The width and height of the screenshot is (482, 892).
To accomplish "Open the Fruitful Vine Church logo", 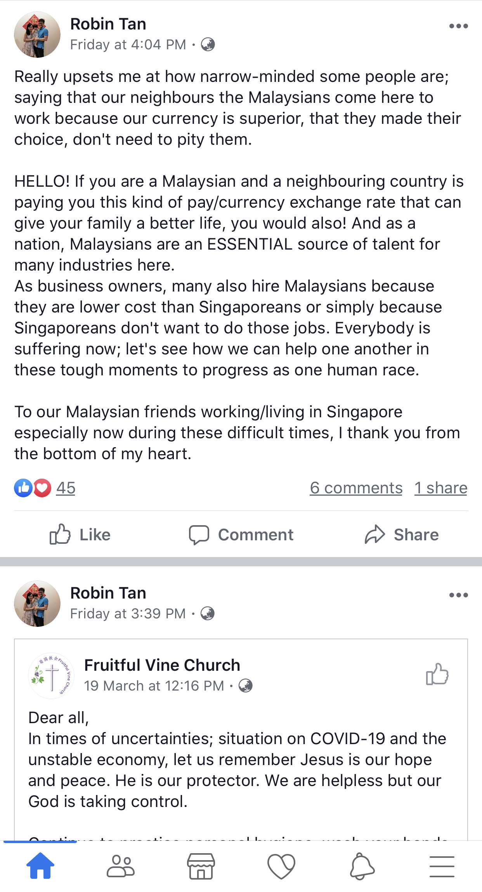I will click(x=51, y=675).
